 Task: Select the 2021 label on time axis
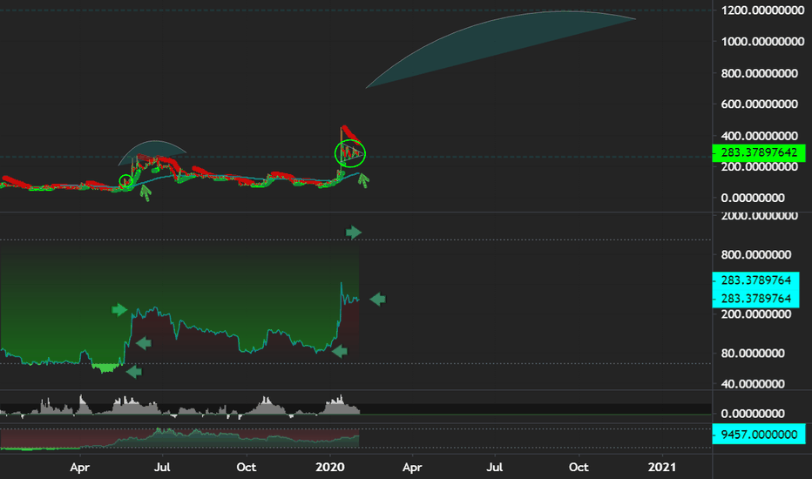click(662, 467)
